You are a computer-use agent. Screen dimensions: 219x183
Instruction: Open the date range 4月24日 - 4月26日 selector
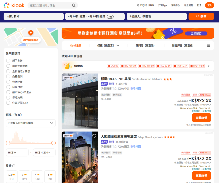click(x=95, y=16)
